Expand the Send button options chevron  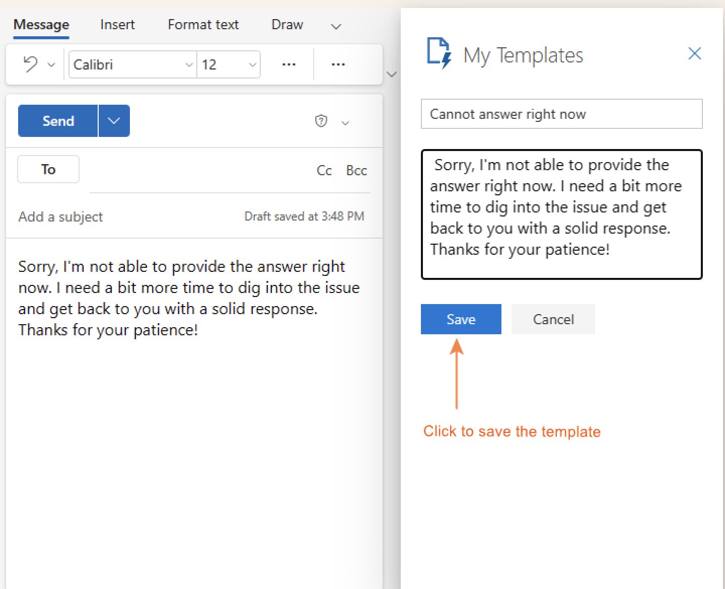click(113, 120)
